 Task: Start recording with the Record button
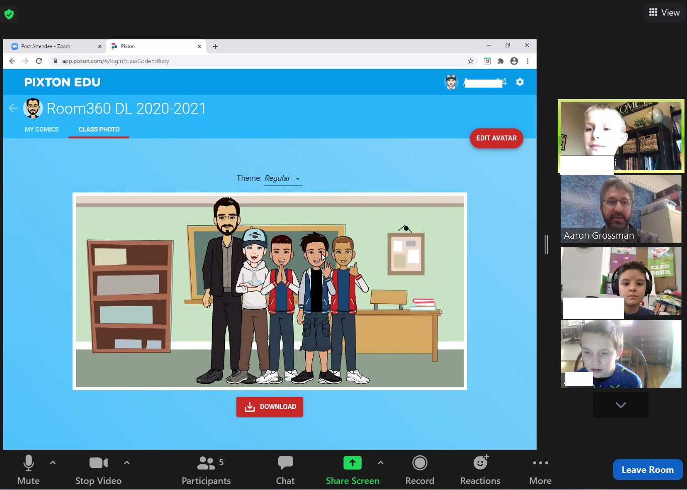pyautogui.click(x=419, y=470)
